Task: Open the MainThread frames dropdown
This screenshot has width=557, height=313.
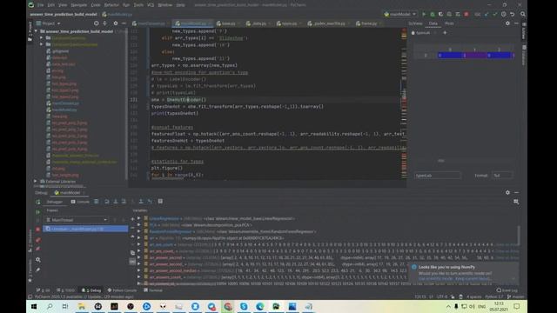Action: pyautogui.click(x=77, y=220)
